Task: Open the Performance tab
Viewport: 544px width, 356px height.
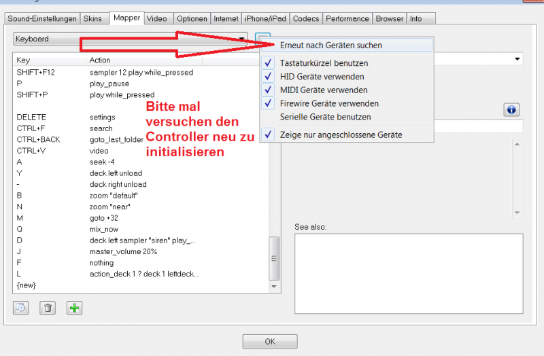Action: tap(347, 19)
